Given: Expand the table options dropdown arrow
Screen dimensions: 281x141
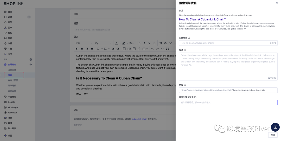Looking at the screenshot, I should click(147, 49).
